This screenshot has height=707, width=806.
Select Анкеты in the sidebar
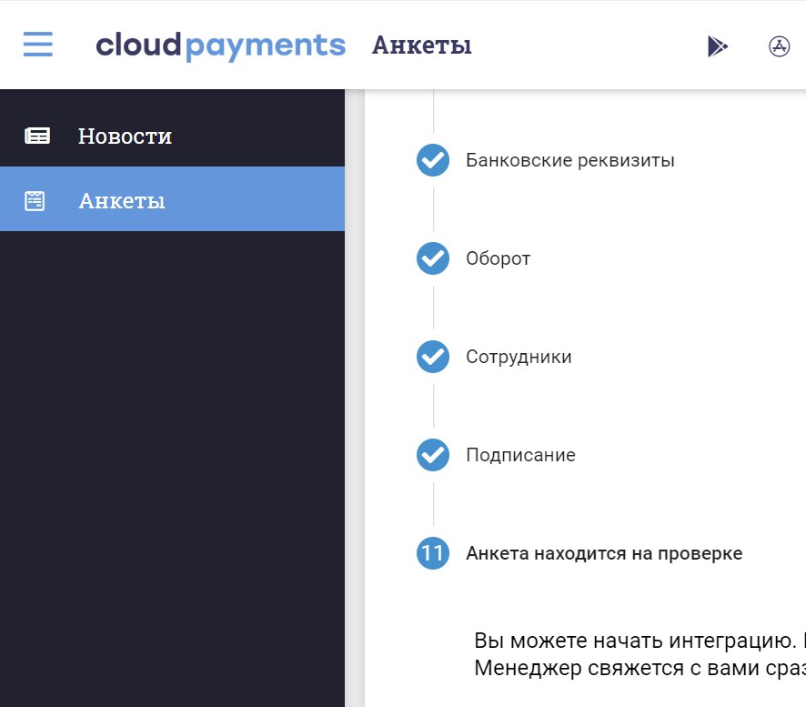(x=172, y=199)
